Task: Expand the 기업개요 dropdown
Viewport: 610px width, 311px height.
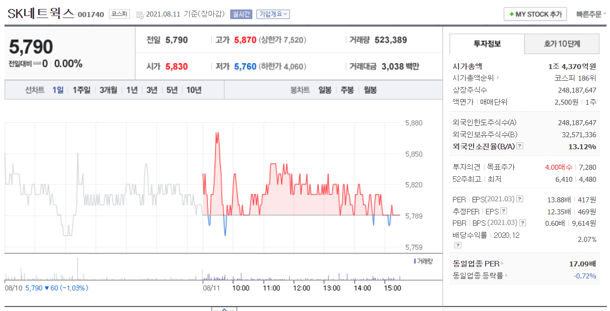Action: coord(273,14)
